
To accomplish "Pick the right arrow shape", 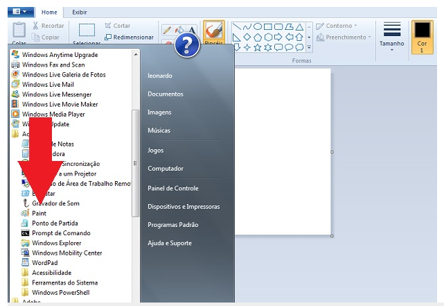I will (278, 37).
